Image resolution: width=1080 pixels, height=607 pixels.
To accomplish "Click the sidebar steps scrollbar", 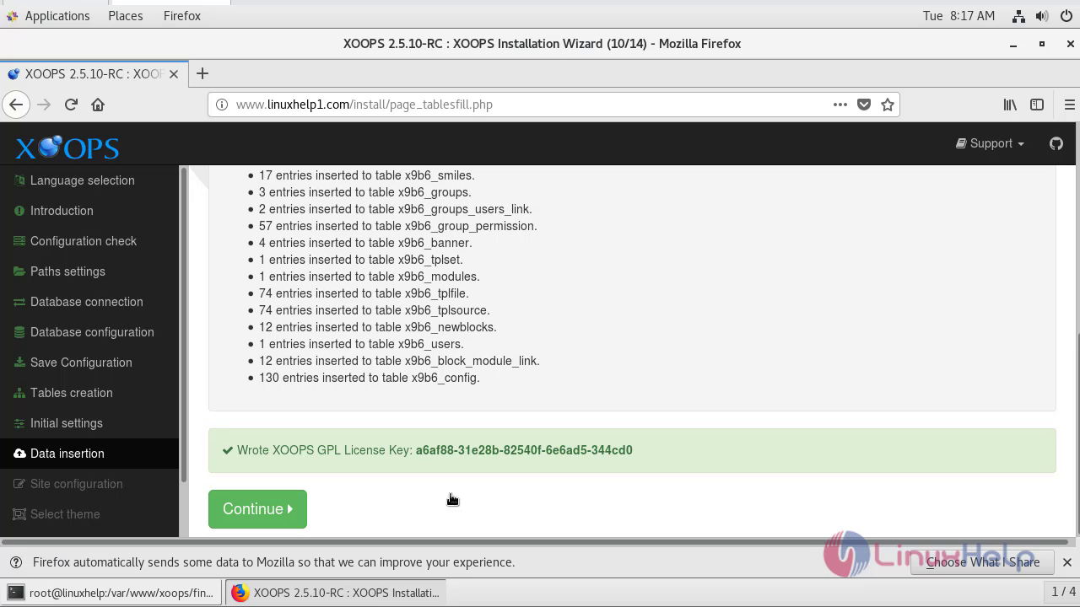I will pyautogui.click(x=183, y=325).
